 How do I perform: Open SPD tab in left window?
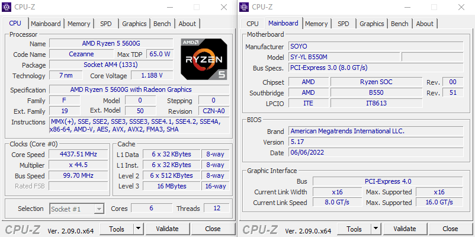[x=106, y=24]
